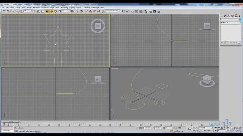
Task: Open the Modifiers menu
Action: tap(36, 8)
